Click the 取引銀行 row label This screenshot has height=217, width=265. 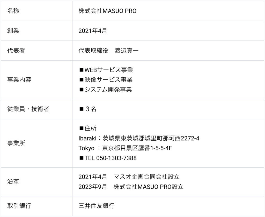(19, 206)
